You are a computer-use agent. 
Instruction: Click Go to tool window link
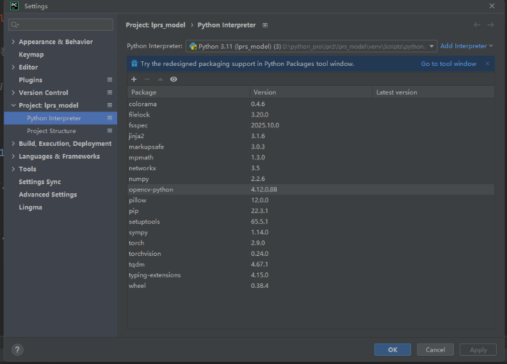pos(449,63)
